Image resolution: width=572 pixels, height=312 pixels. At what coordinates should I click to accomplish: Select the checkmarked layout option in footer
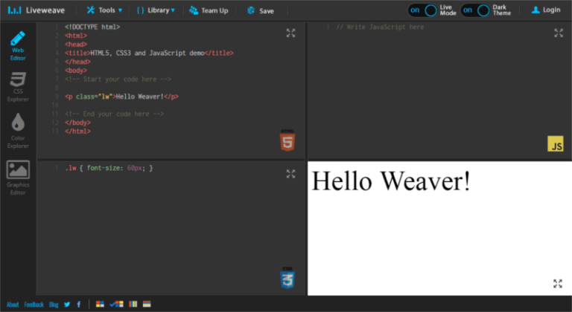(116, 304)
